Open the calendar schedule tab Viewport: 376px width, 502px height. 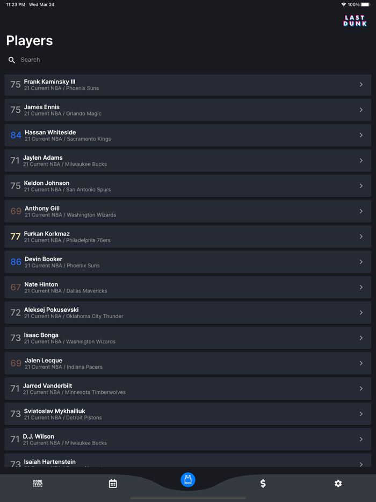click(113, 483)
